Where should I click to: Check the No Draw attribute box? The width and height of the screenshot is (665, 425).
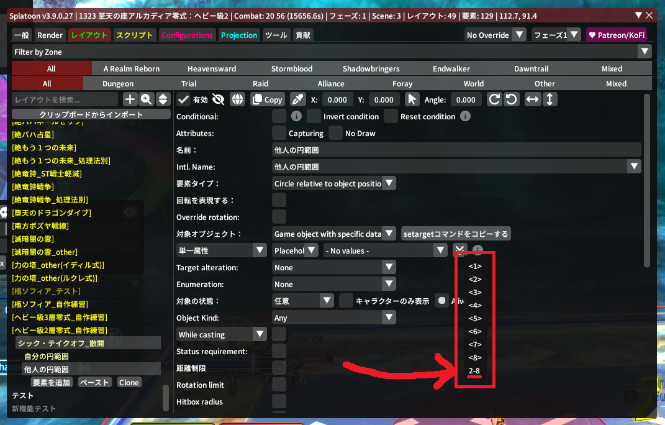click(x=336, y=133)
